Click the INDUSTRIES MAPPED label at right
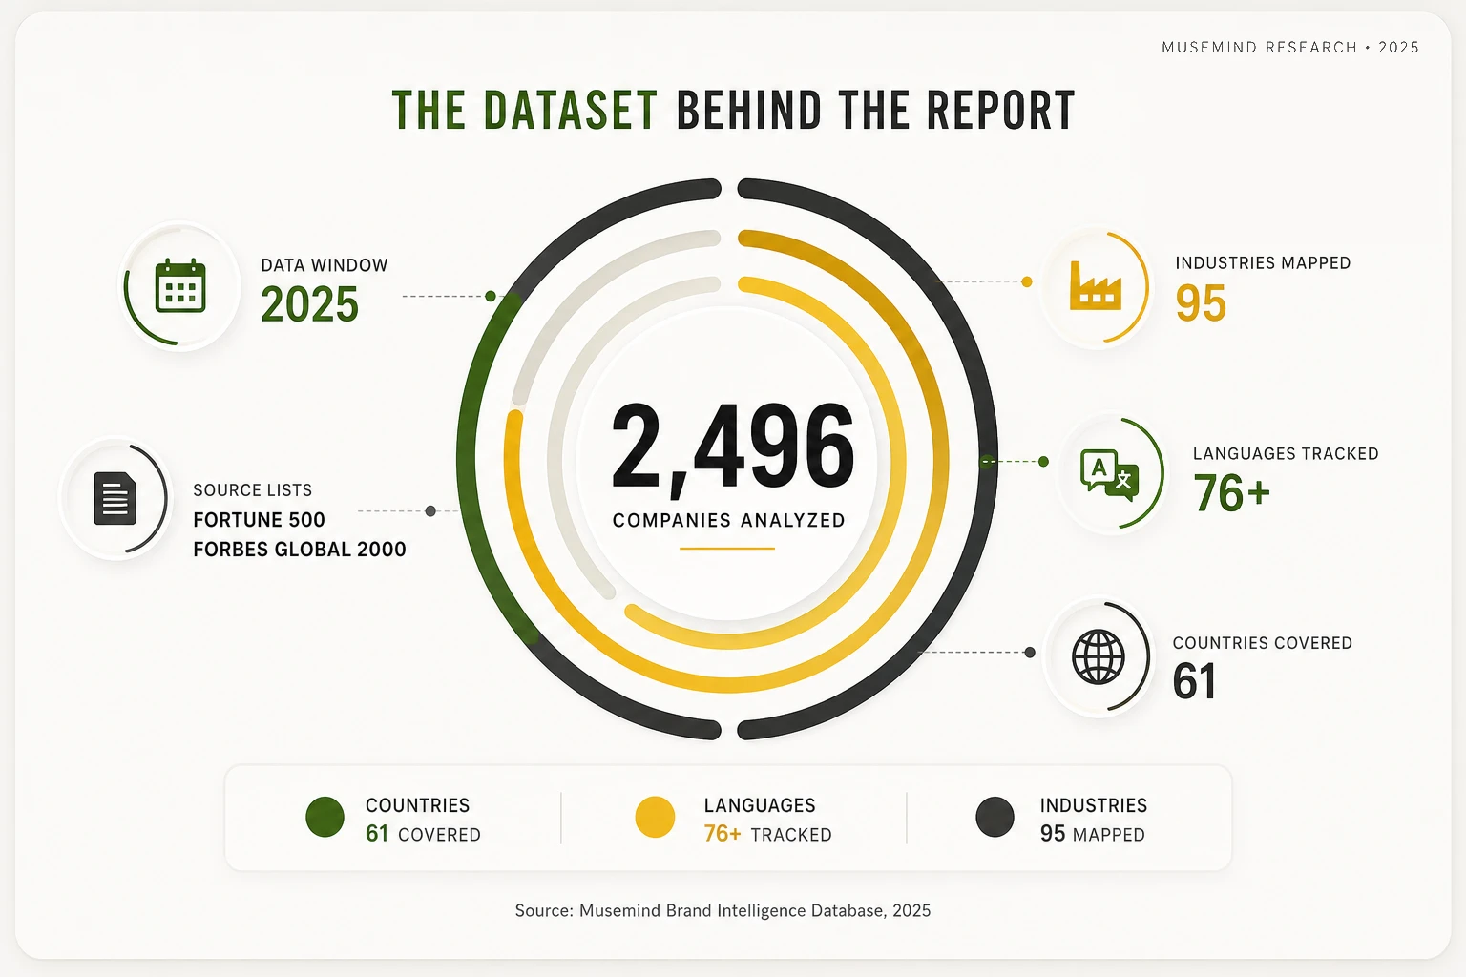1466x977 pixels. coord(1263,263)
